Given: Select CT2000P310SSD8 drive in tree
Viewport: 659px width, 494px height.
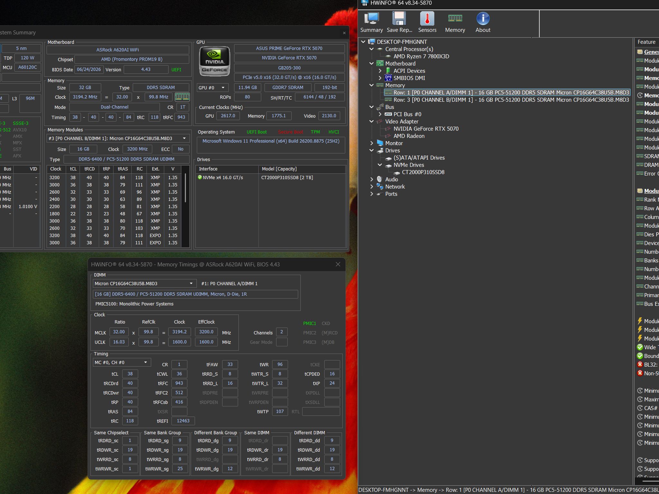Looking at the screenshot, I should click(x=423, y=172).
